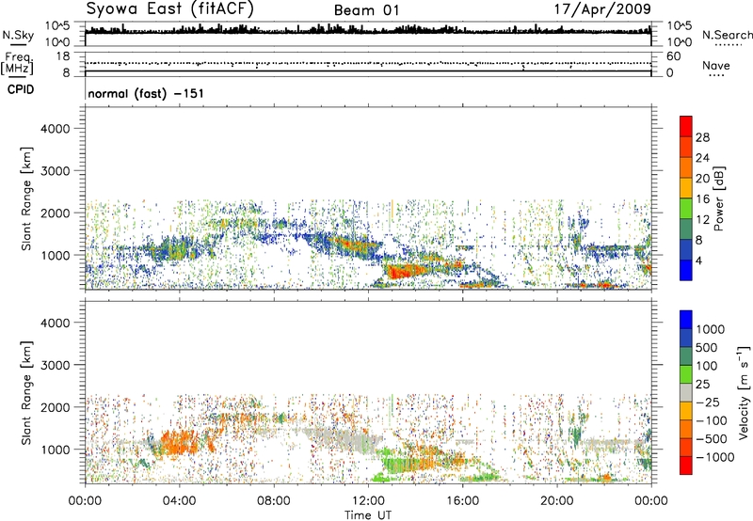
Task: Click the '16:00' time tick label
Action: point(463,501)
